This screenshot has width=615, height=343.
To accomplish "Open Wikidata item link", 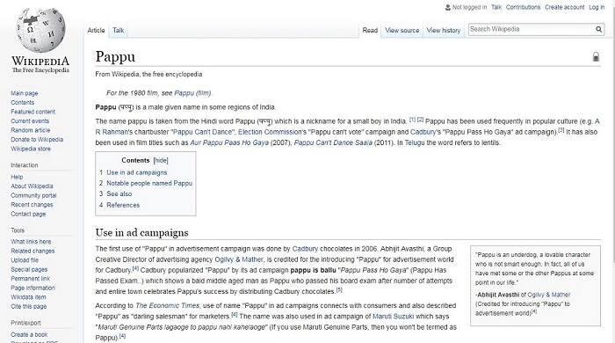I will pos(28,297).
